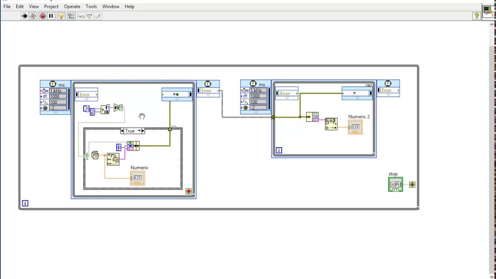
Task: Click the right timed loop iteration terminal
Action: [x=279, y=150]
